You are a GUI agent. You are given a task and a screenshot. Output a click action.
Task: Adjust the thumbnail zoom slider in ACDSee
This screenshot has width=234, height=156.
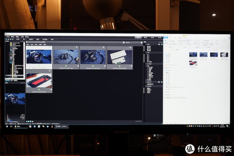(138, 121)
